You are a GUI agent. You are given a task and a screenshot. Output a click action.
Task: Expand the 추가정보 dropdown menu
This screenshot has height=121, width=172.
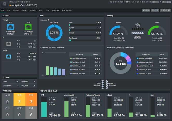click(146, 10)
